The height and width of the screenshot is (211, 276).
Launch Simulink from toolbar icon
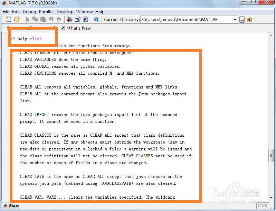(x=69, y=19)
